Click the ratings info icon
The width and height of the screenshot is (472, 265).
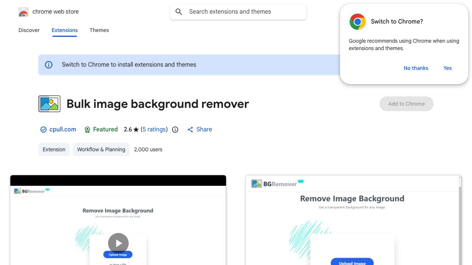tap(175, 130)
